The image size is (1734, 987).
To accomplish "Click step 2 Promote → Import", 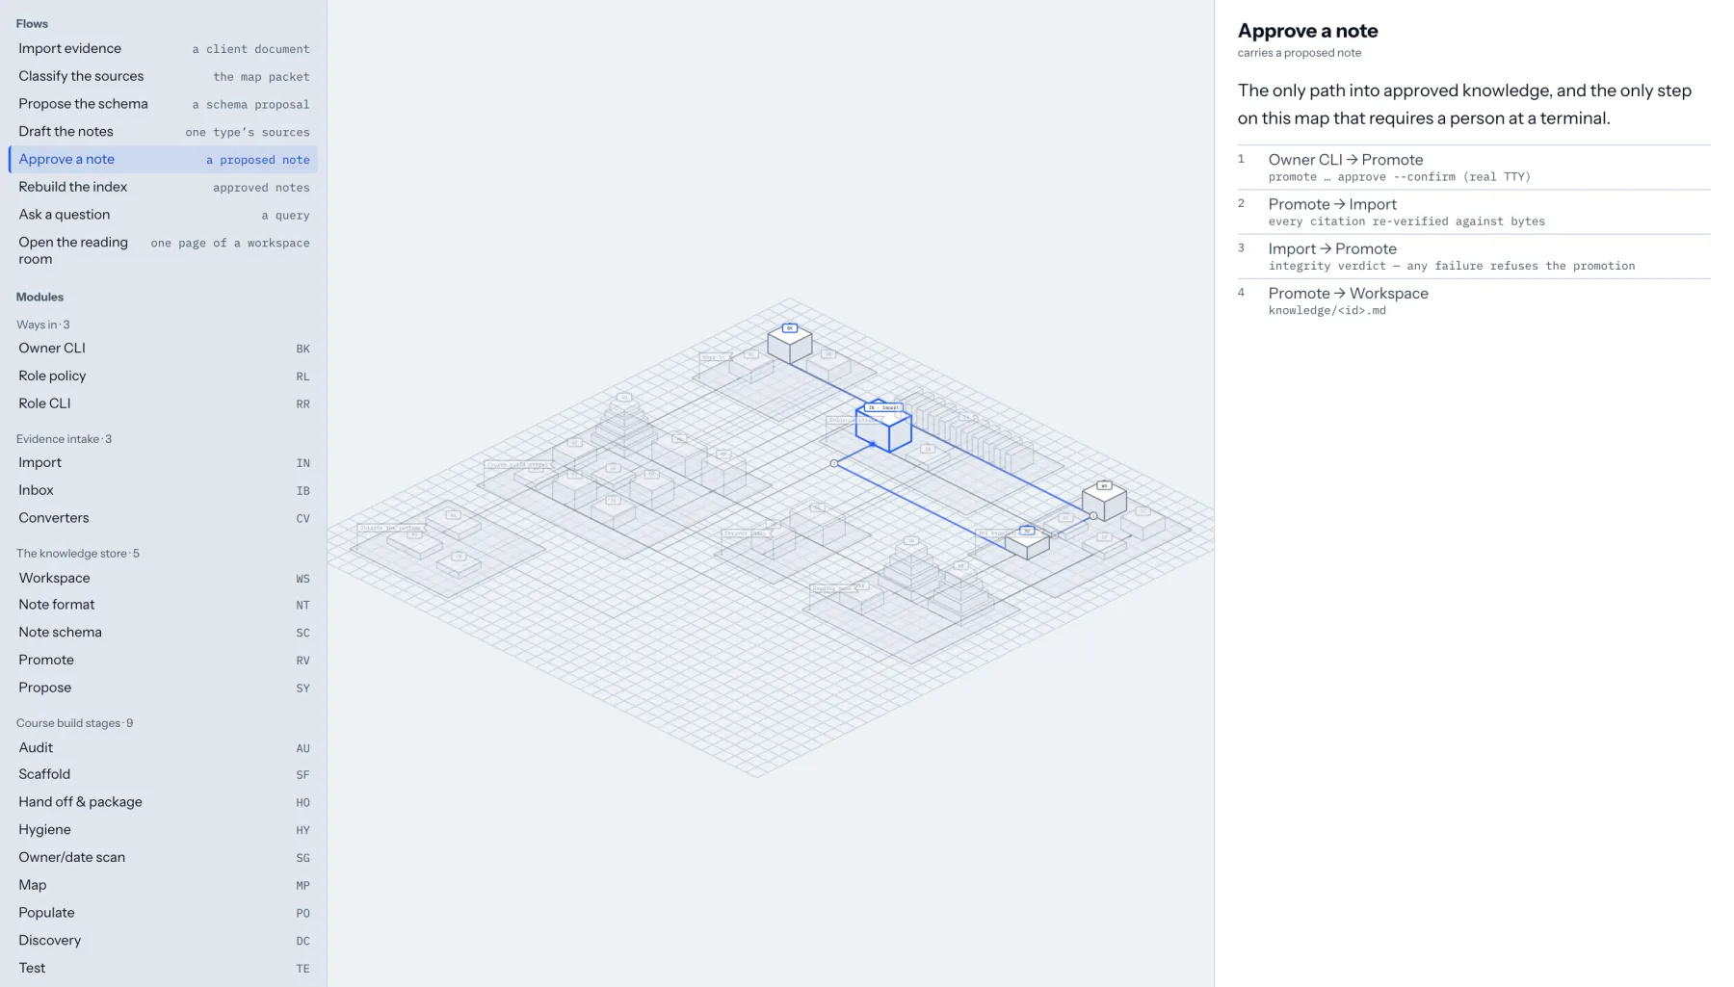I will (x=1474, y=212).
